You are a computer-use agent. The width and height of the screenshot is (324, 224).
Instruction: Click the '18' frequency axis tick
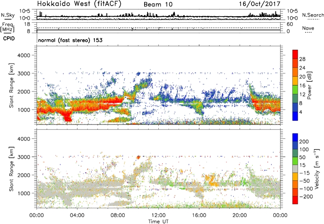[27, 24]
